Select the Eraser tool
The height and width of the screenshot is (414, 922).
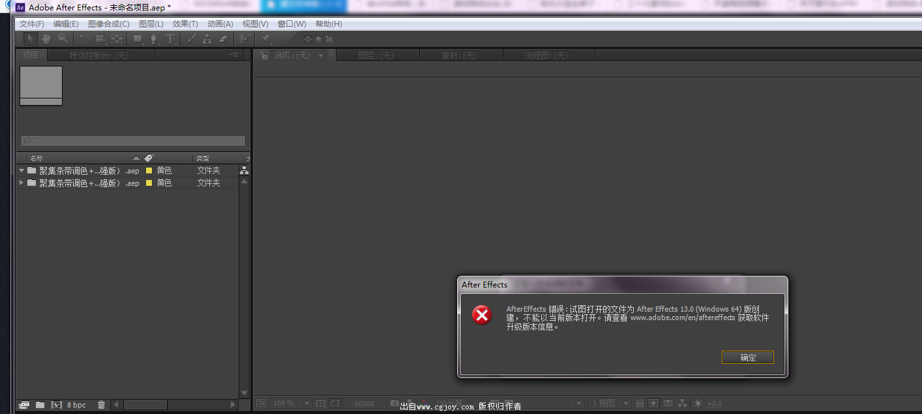coord(223,39)
